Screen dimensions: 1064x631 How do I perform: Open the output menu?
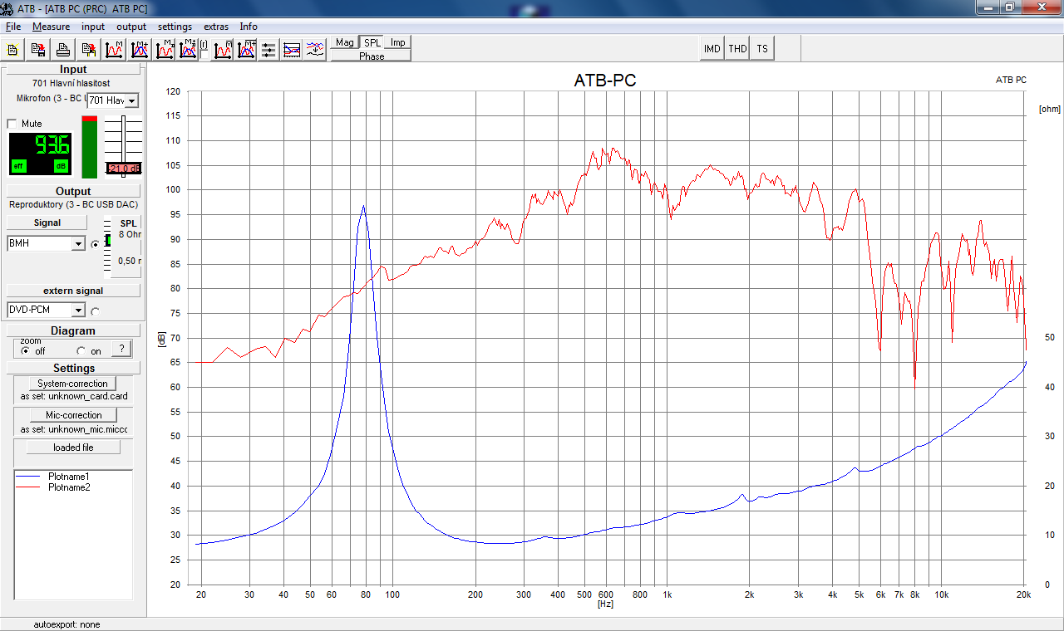point(131,27)
